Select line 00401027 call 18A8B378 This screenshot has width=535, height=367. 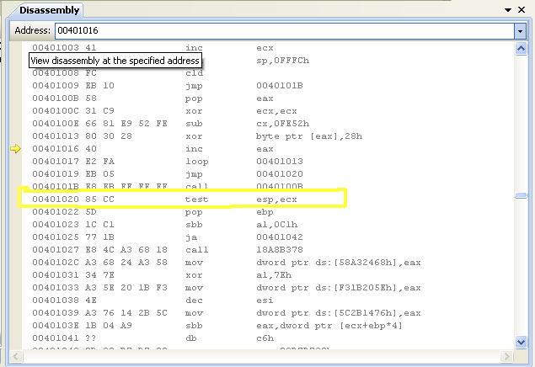tap(168, 249)
